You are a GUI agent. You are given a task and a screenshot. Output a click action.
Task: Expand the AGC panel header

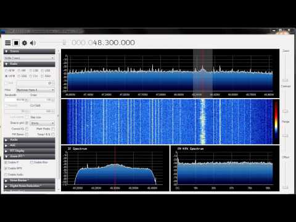(30, 146)
